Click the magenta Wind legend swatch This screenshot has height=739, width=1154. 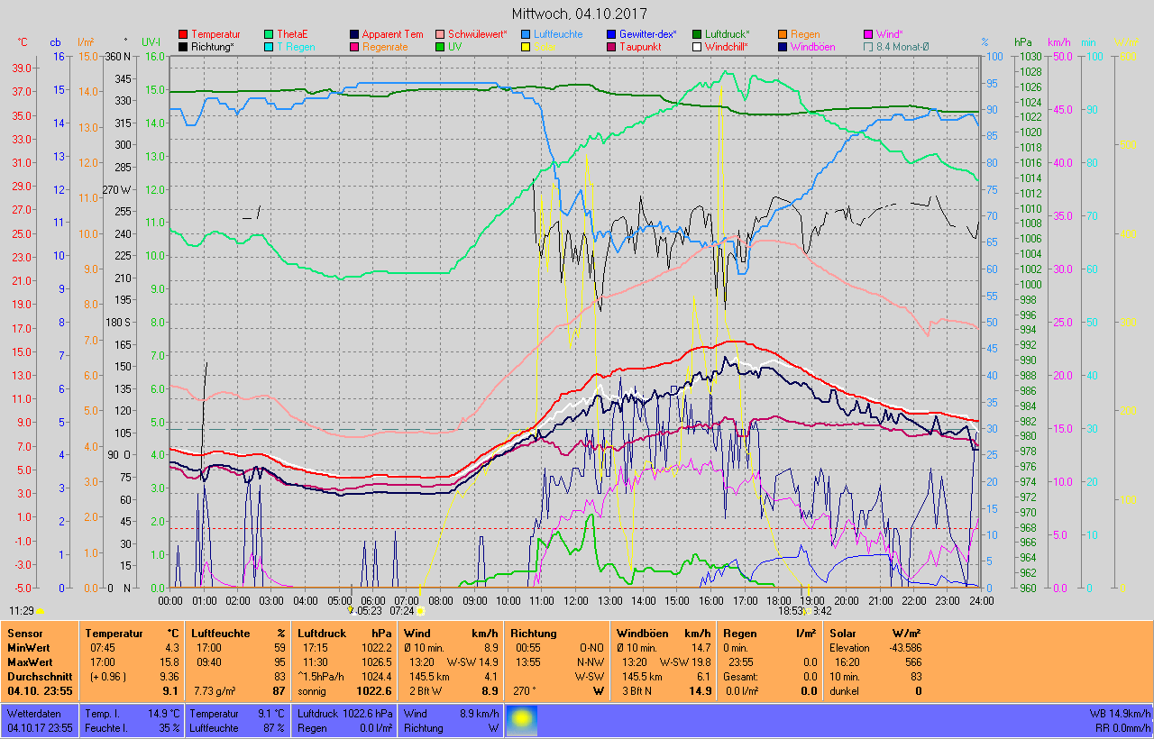click(868, 34)
